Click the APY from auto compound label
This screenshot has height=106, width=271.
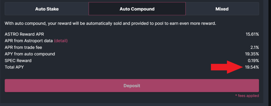pos(30,54)
